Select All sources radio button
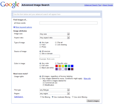This screenshot has width=114, height=104. (40, 51)
